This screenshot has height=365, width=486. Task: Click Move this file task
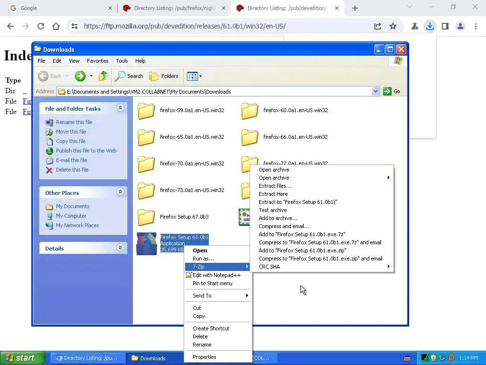[x=65, y=132]
